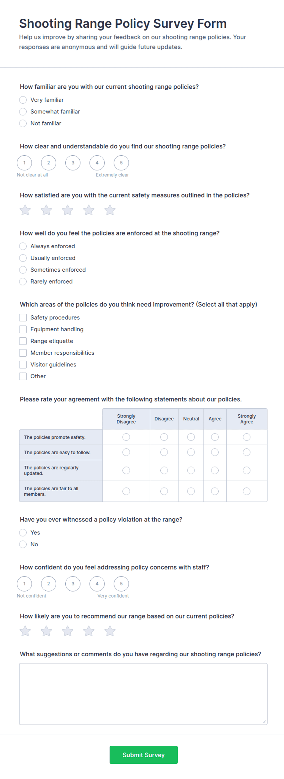284x779 pixels.
Task: Focus the suggestions and comments text area
Action: (x=143, y=694)
